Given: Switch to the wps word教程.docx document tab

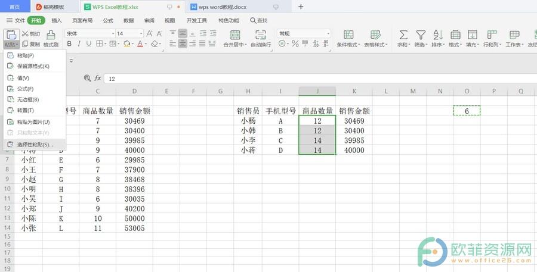Looking at the screenshot, I should (x=240, y=7).
